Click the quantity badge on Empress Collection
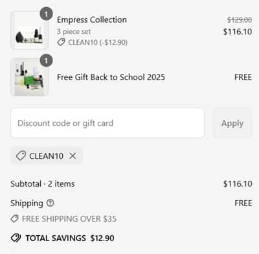 tap(46, 14)
